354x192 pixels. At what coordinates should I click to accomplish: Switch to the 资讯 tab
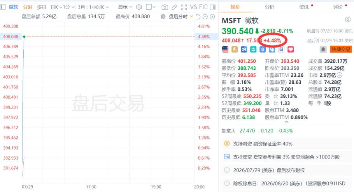(x=304, y=7)
